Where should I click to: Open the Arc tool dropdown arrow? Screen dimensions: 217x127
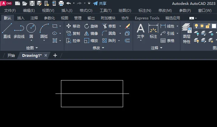point(44,41)
